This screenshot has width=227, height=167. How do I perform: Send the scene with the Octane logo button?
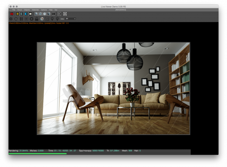click(11, 19)
